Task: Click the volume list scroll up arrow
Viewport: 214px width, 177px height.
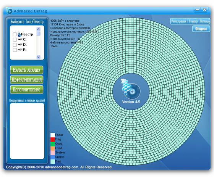Action: (x=38, y=29)
